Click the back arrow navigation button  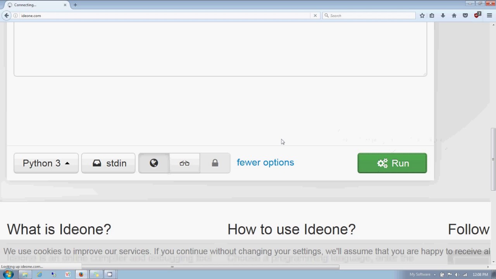pos(7,15)
